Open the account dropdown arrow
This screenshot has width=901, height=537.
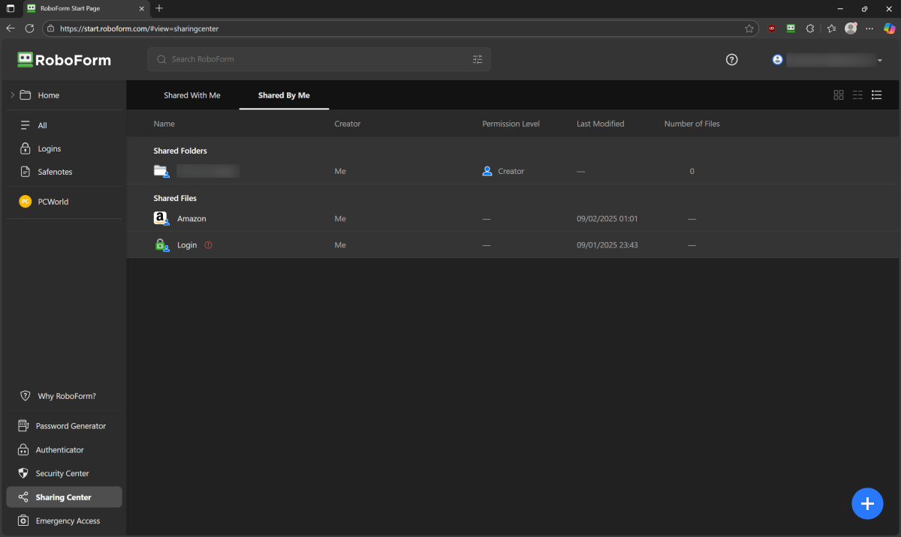coord(879,60)
